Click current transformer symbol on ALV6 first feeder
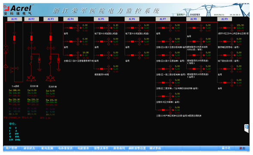 coord(140,28)
